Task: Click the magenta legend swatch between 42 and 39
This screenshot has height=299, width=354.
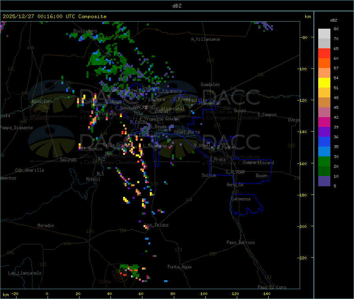Action: click(x=324, y=122)
